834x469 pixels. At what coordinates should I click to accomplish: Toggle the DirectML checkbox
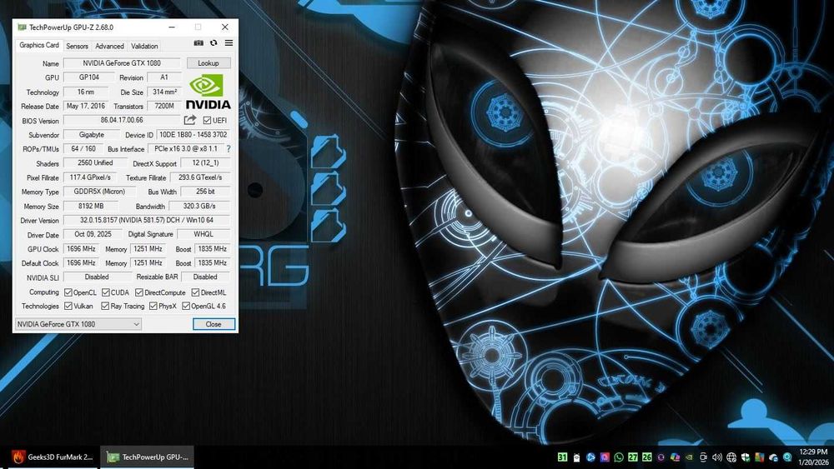click(195, 292)
